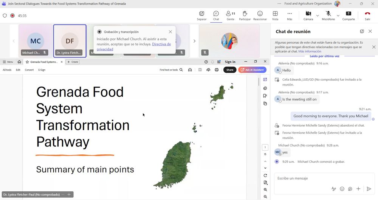
Task: Open the comments panel icon in sidebar
Action: (265, 88)
